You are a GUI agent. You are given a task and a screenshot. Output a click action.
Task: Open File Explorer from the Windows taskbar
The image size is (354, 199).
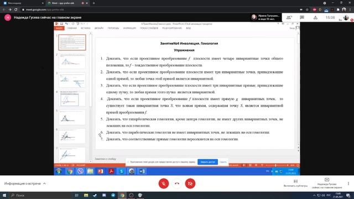pos(86,195)
